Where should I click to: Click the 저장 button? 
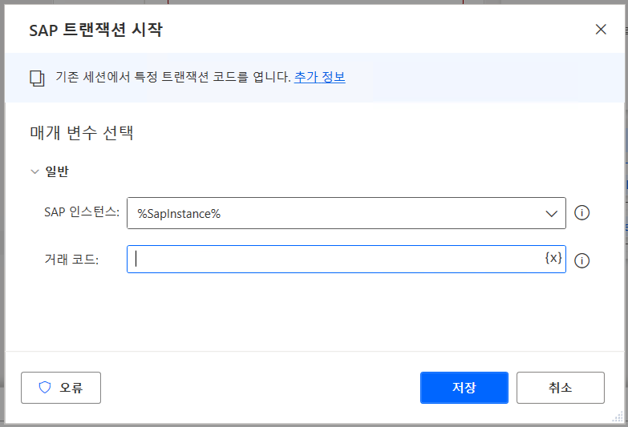click(464, 388)
